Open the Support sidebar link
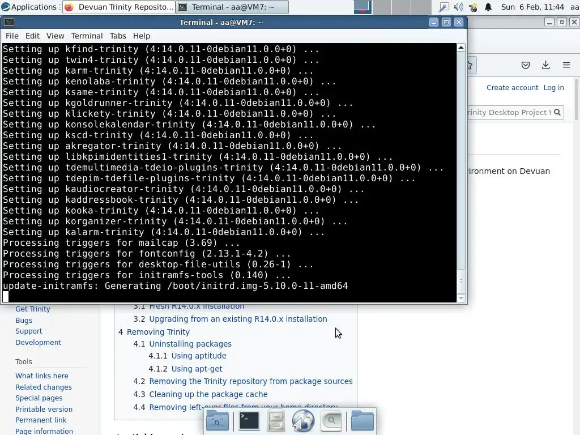 pos(29,331)
